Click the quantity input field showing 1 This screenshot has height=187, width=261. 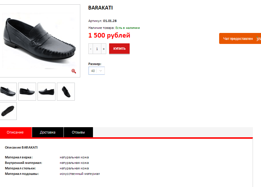pos(97,49)
